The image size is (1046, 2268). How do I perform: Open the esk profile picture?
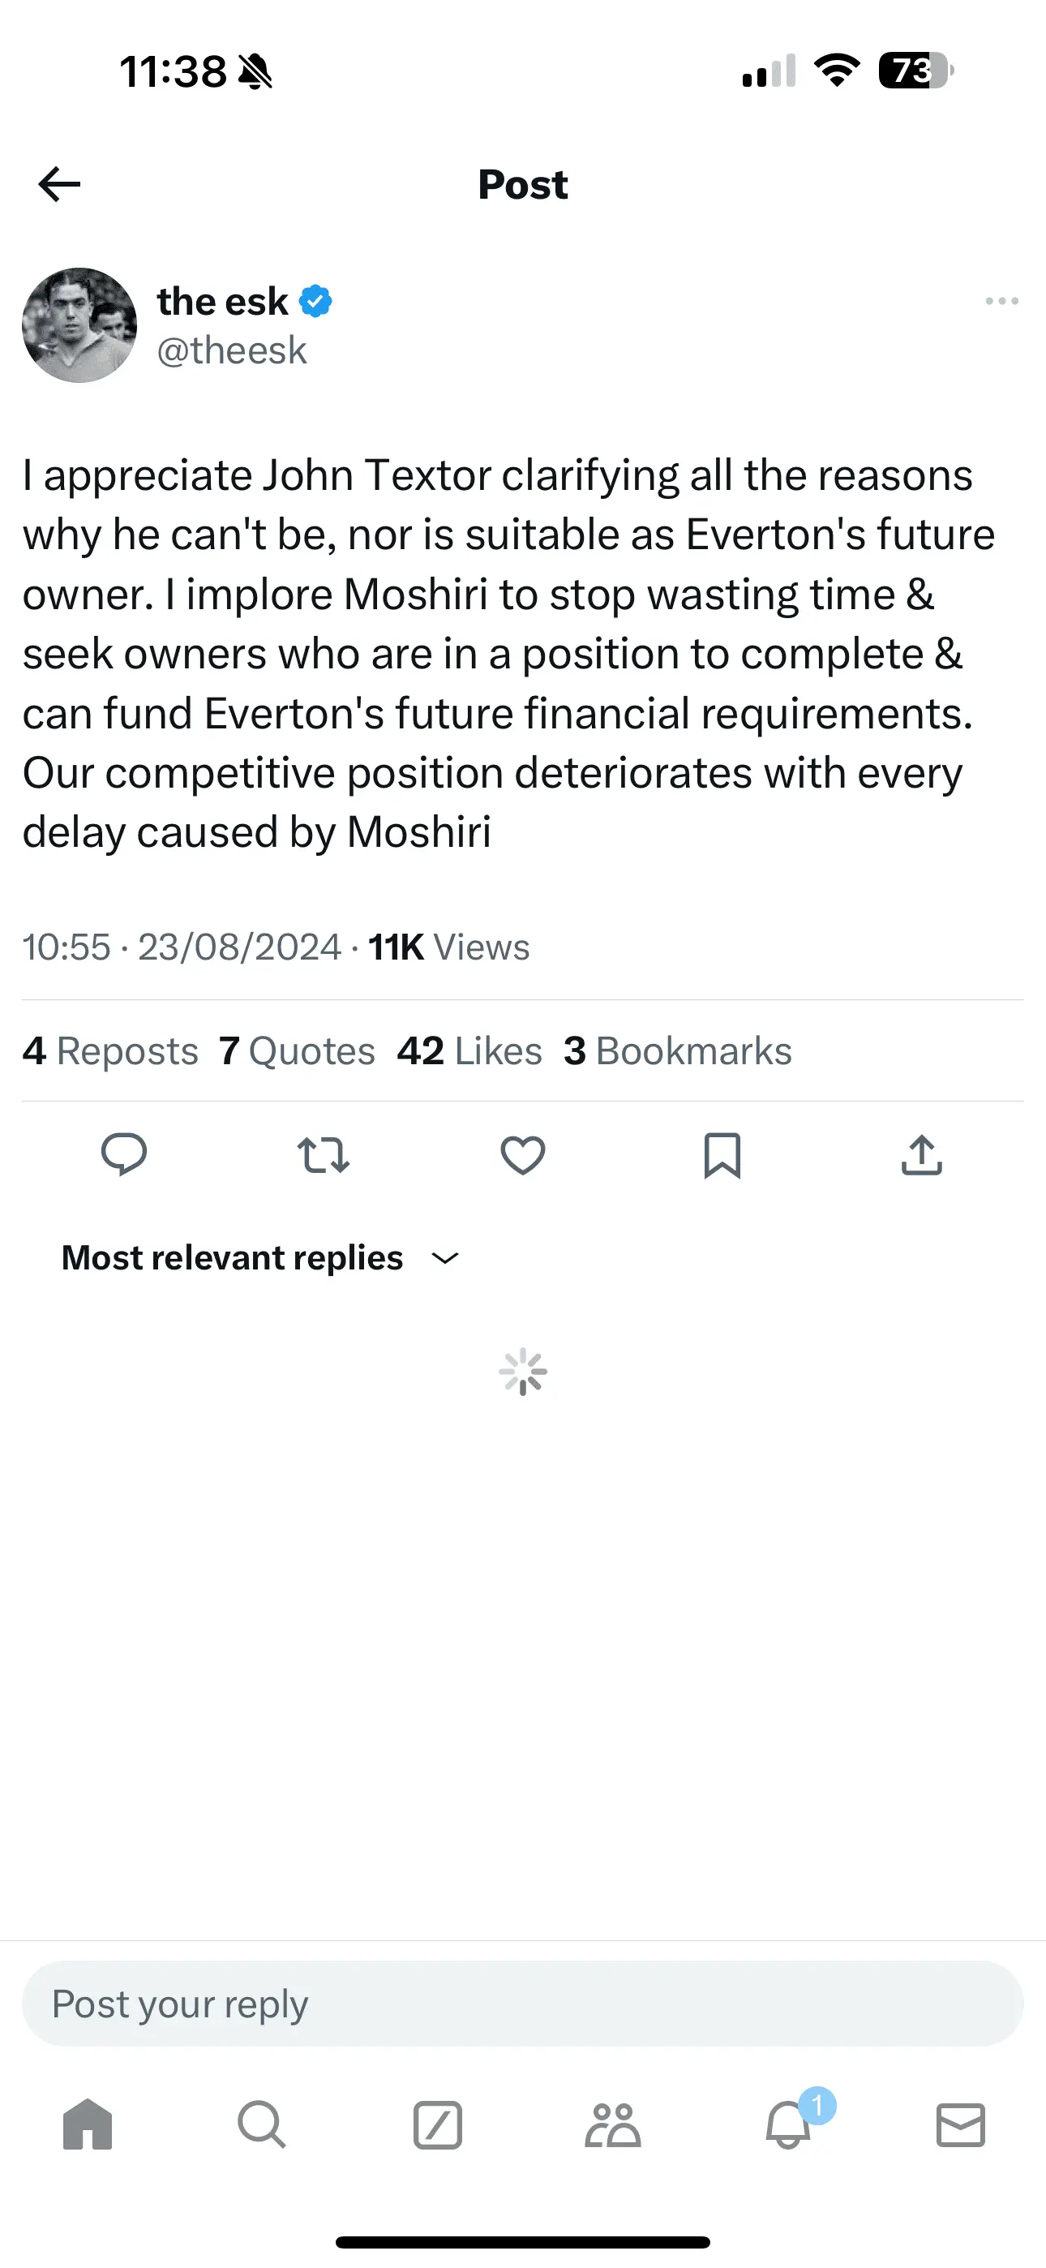click(79, 325)
